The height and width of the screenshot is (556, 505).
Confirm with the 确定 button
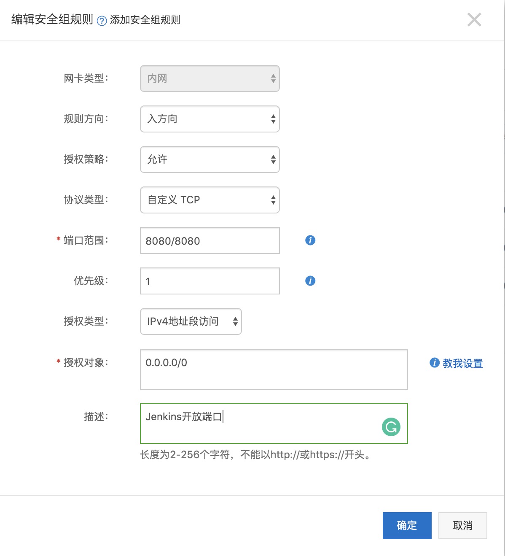point(407,526)
